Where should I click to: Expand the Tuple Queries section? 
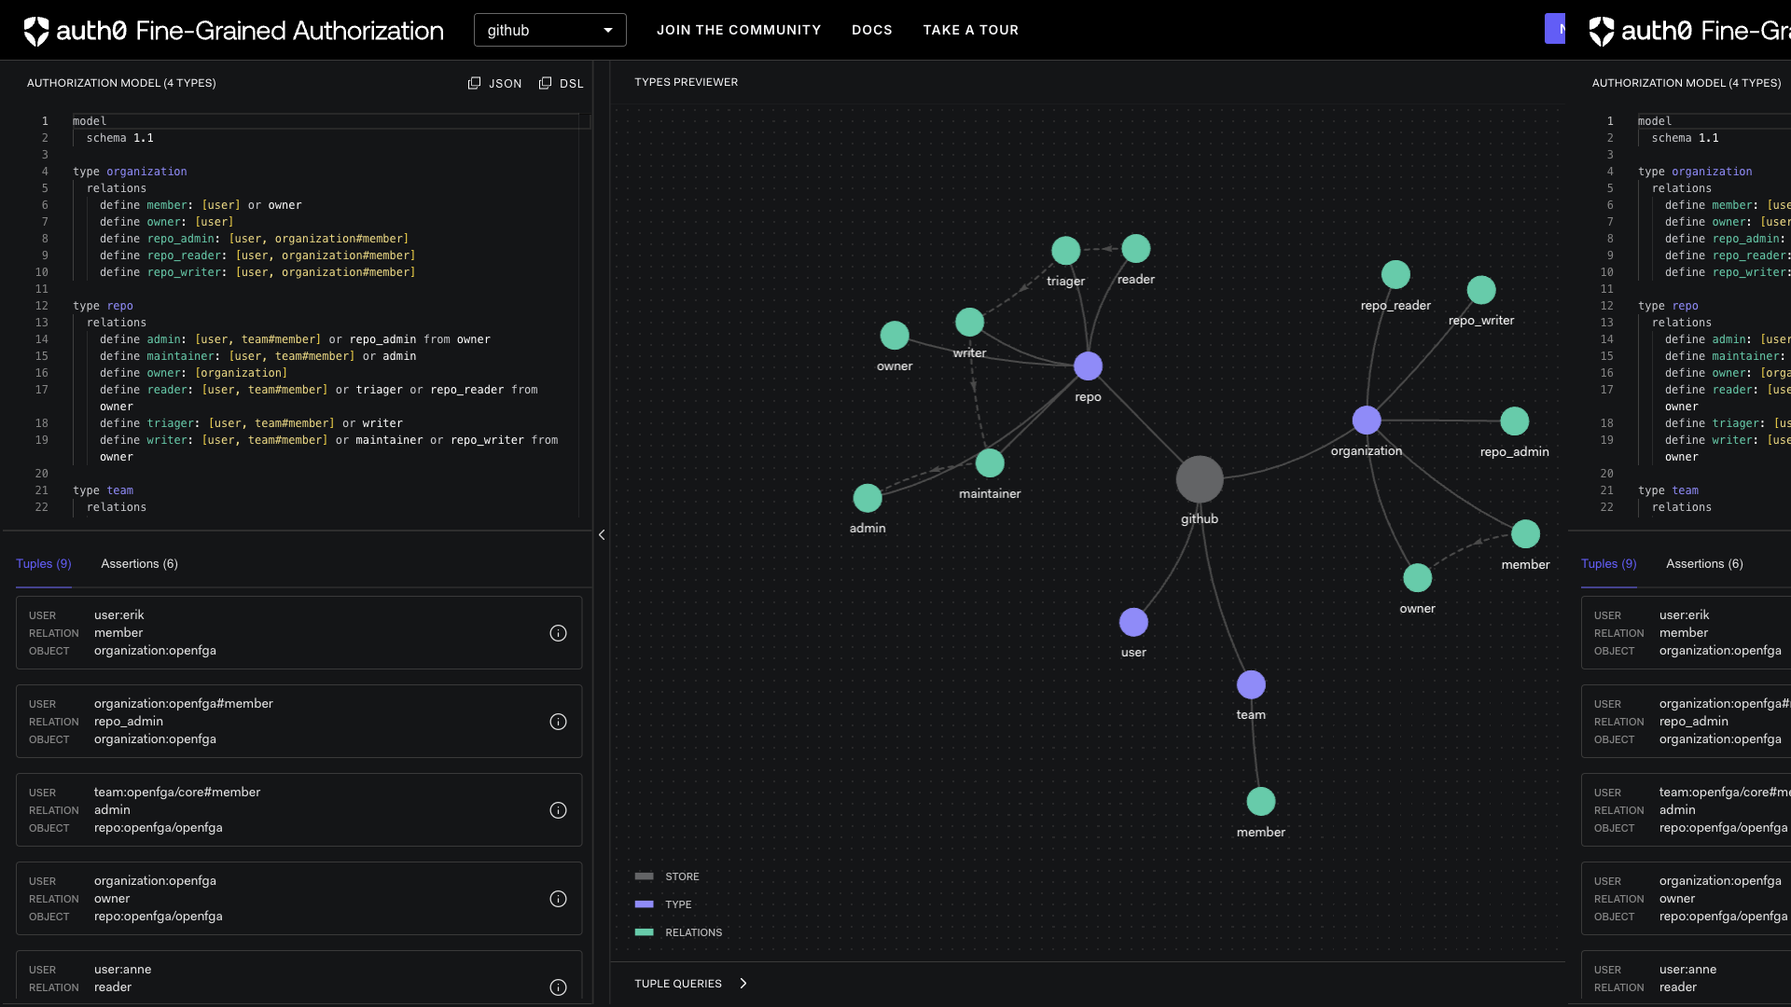point(743,984)
